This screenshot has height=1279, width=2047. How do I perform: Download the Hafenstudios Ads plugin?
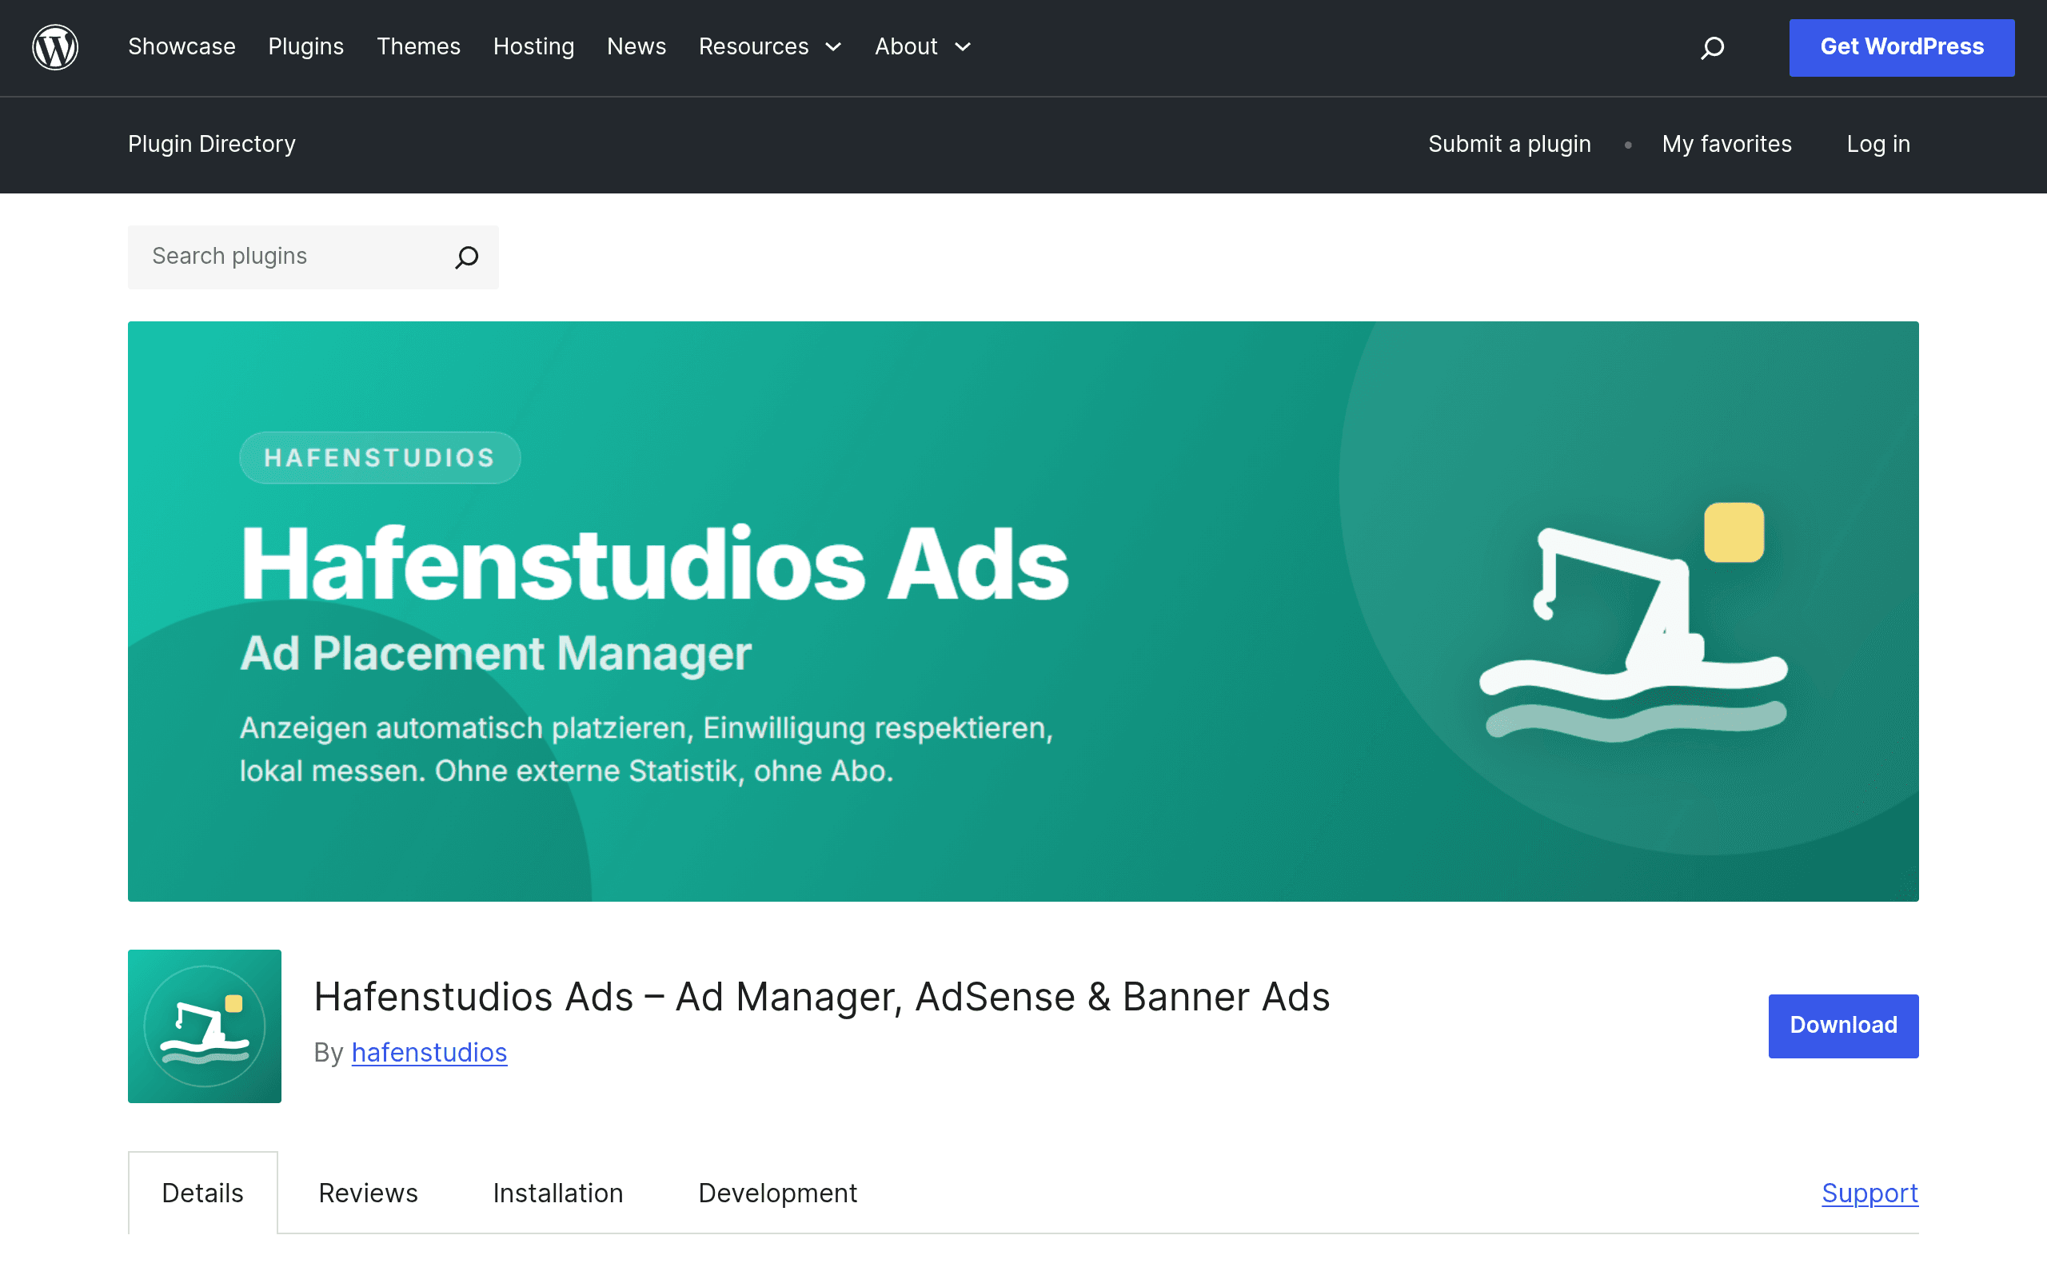(1843, 1026)
